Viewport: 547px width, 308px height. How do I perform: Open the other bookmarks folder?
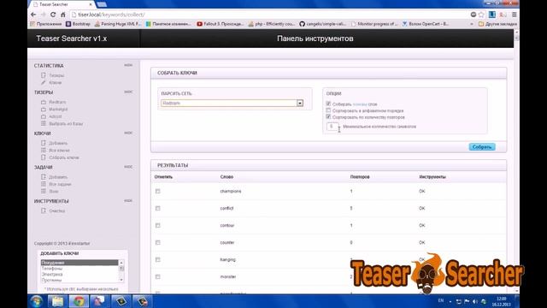point(497,24)
